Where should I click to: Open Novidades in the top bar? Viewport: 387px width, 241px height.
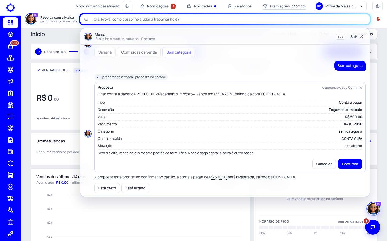pos(202,6)
